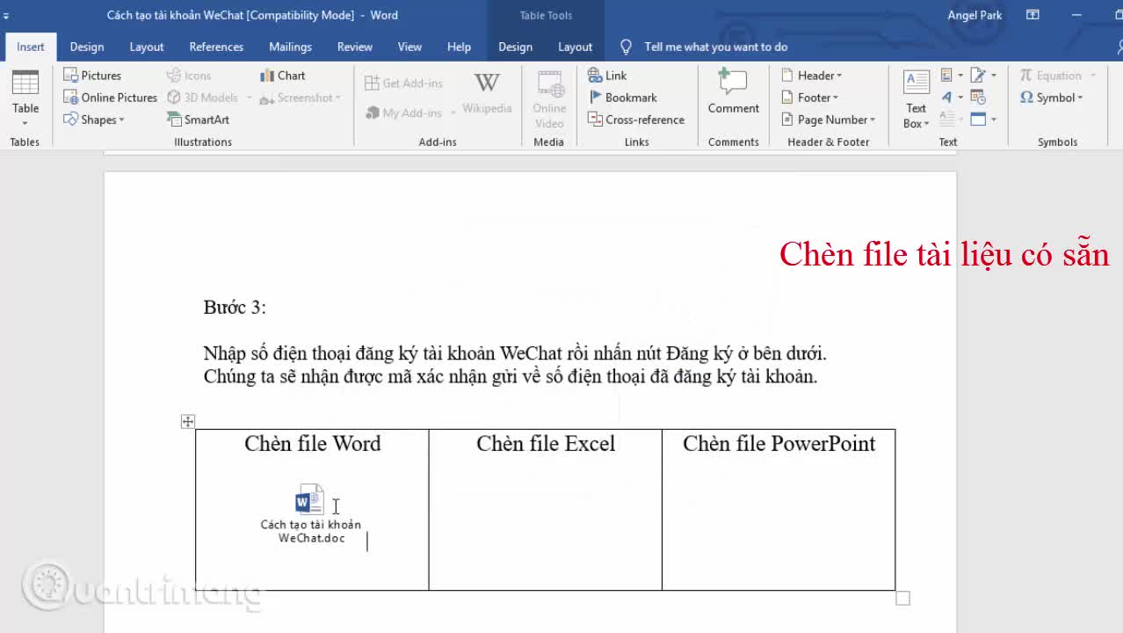This screenshot has height=633, width=1123.
Task: Insert Date & Time icon
Action: point(979,98)
